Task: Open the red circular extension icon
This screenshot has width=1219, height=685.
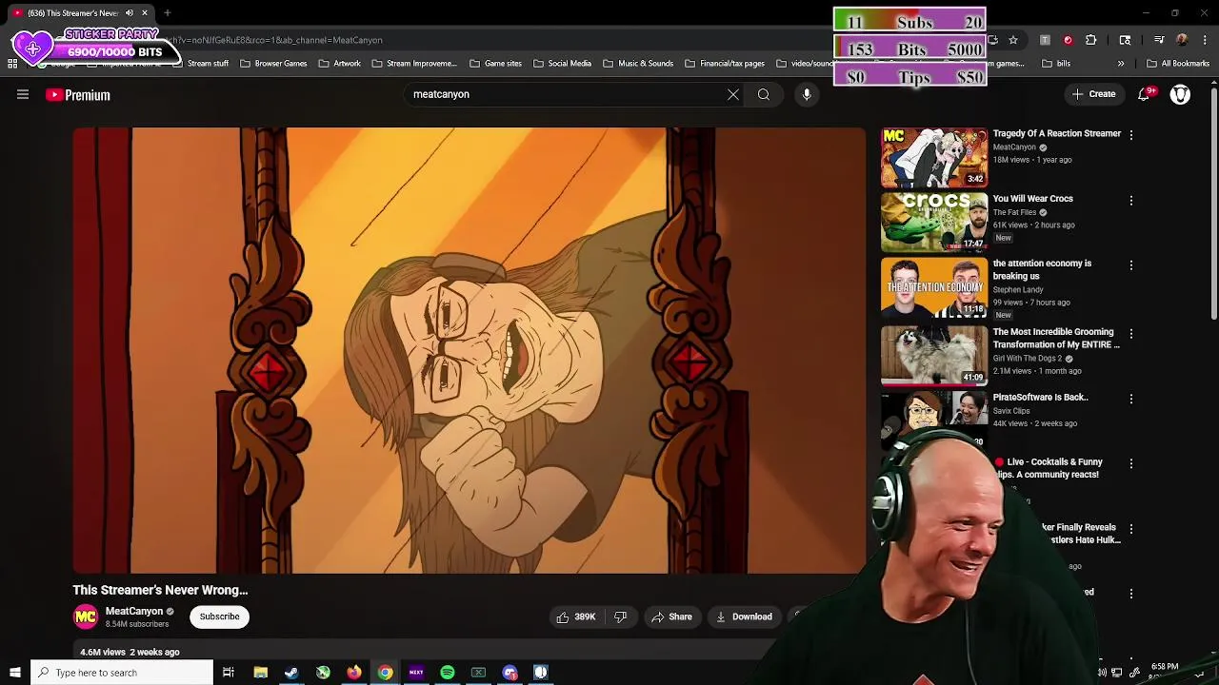Action: click(1068, 40)
